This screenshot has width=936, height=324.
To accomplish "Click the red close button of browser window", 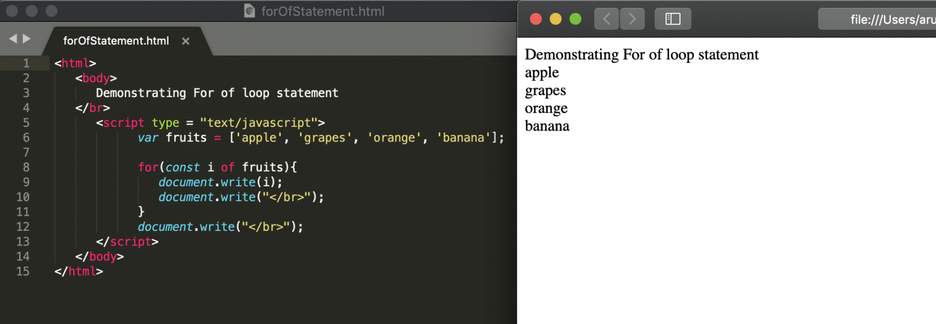I will point(536,19).
